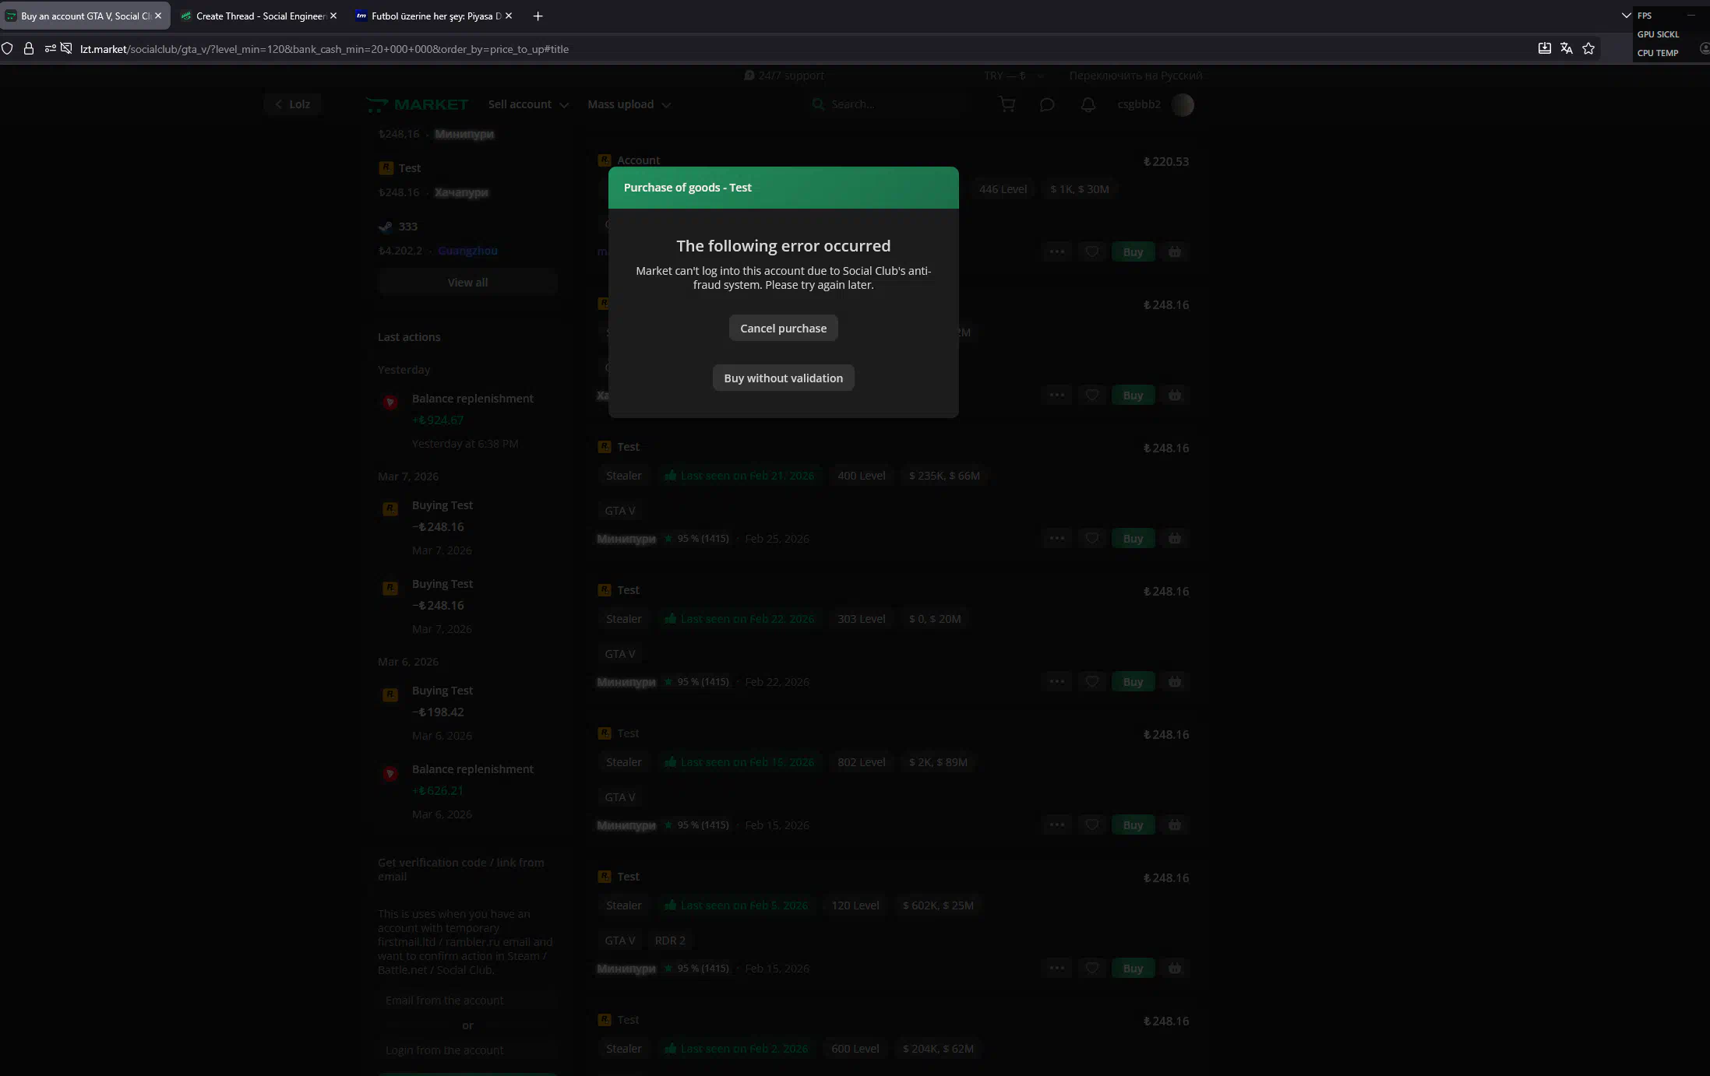Switch to Futbol üzerine her şey tab
The image size is (1710, 1076).
pos(435,16)
